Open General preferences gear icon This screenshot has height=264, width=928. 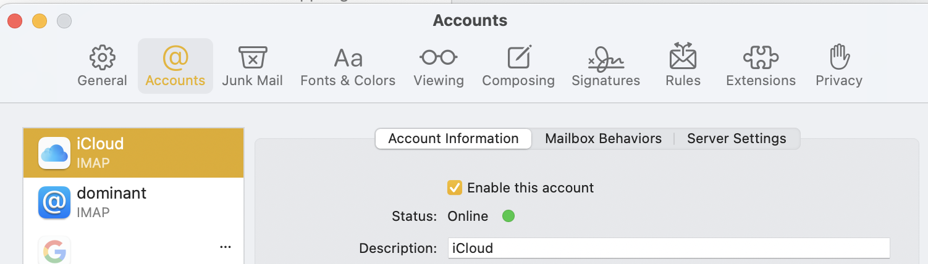102,58
